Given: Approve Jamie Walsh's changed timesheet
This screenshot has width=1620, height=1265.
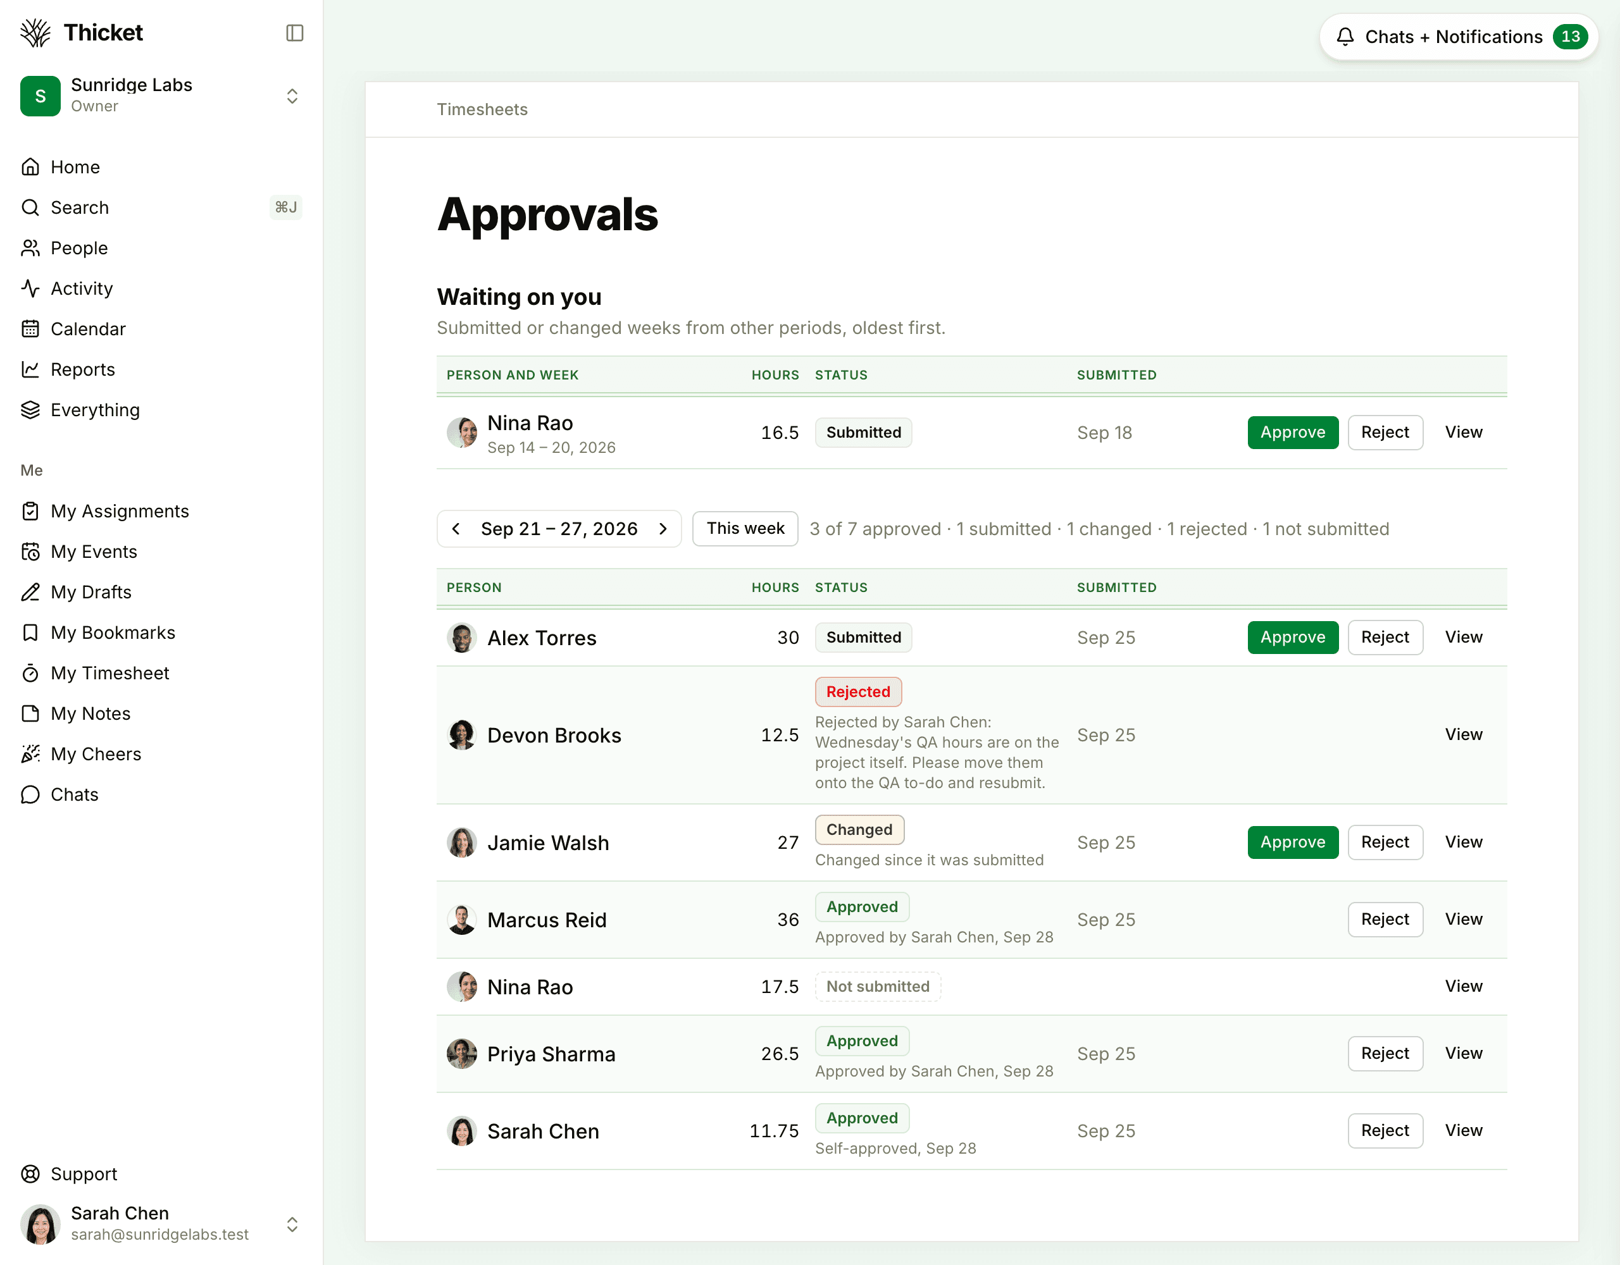Looking at the screenshot, I should [x=1293, y=842].
